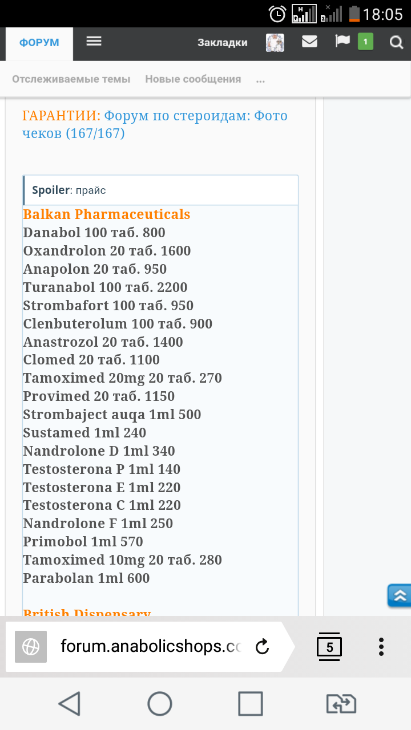The width and height of the screenshot is (411, 730).
Task: Open the forum search magnifier
Action: (x=396, y=42)
